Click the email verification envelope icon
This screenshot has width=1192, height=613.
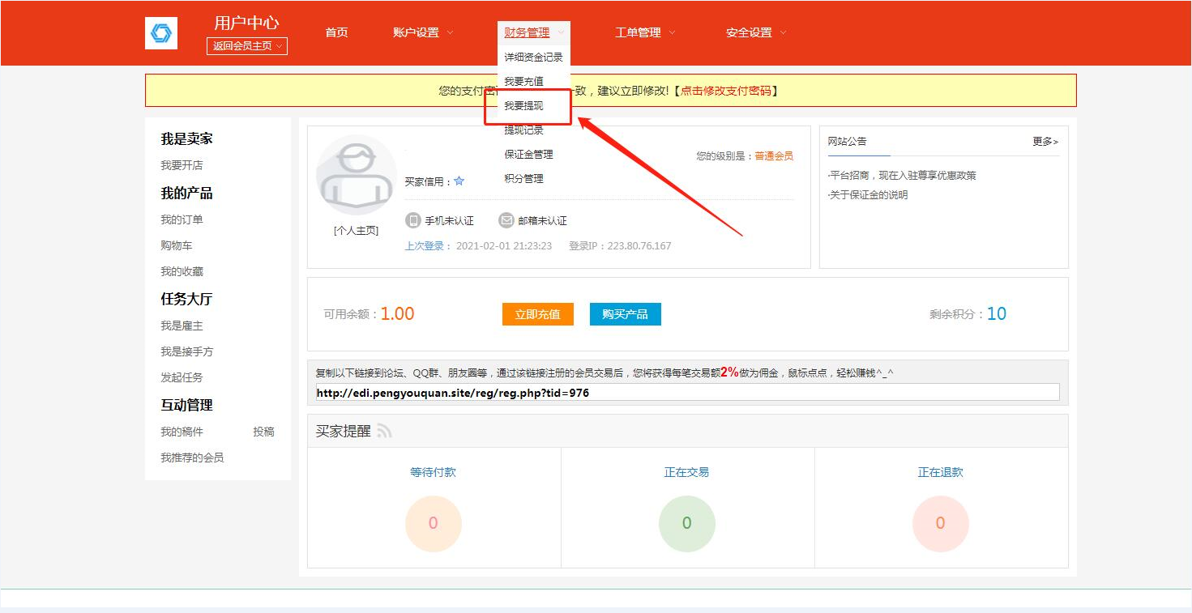point(506,220)
